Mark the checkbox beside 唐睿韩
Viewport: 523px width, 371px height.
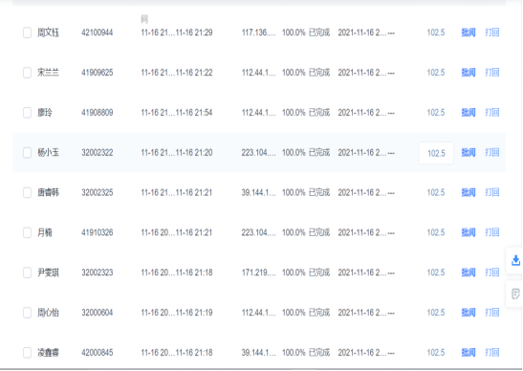point(27,192)
